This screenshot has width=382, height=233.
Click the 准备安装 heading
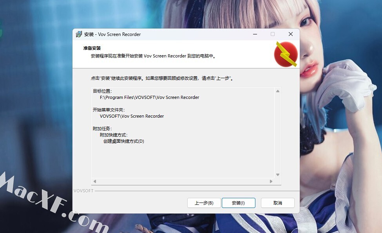92,48
